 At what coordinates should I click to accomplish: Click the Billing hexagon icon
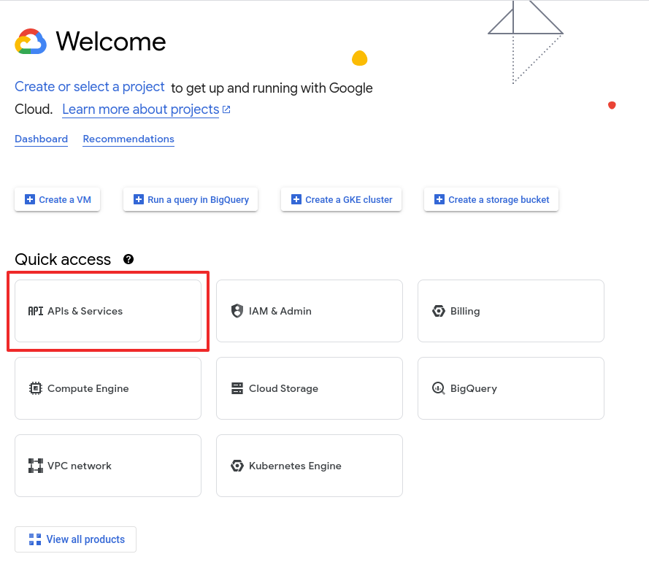(x=438, y=311)
